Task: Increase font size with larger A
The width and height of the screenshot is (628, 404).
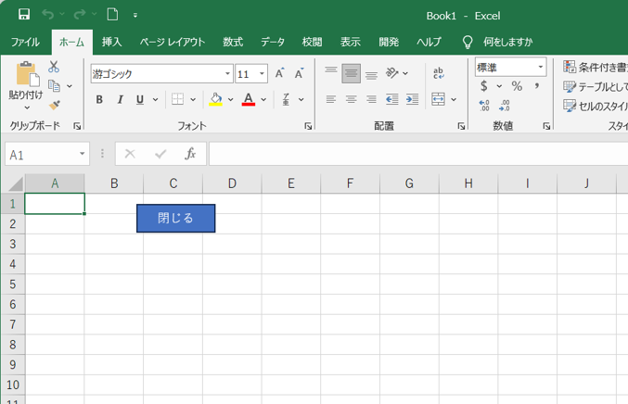Action: (x=279, y=73)
